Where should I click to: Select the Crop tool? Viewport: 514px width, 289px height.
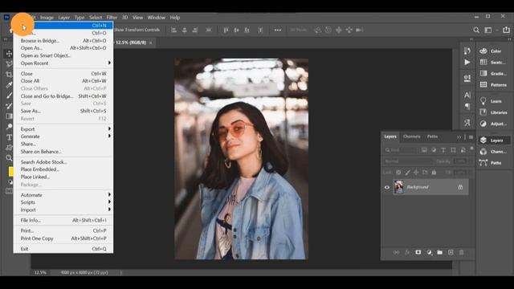tap(9, 75)
